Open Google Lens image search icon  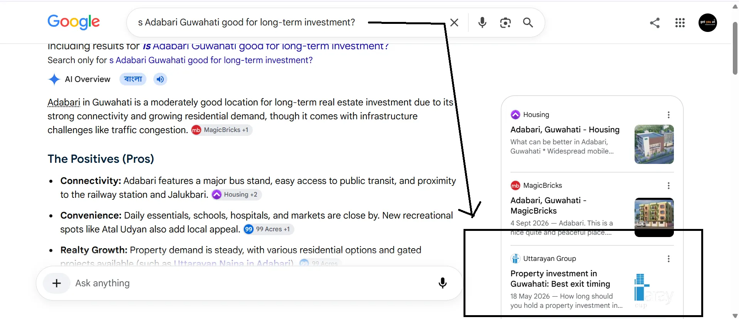pyautogui.click(x=505, y=23)
